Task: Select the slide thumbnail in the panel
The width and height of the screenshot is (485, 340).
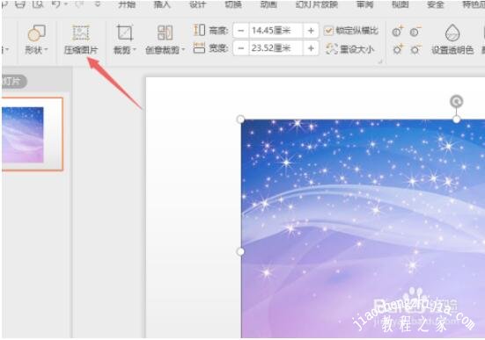Action: tap(32, 134)
